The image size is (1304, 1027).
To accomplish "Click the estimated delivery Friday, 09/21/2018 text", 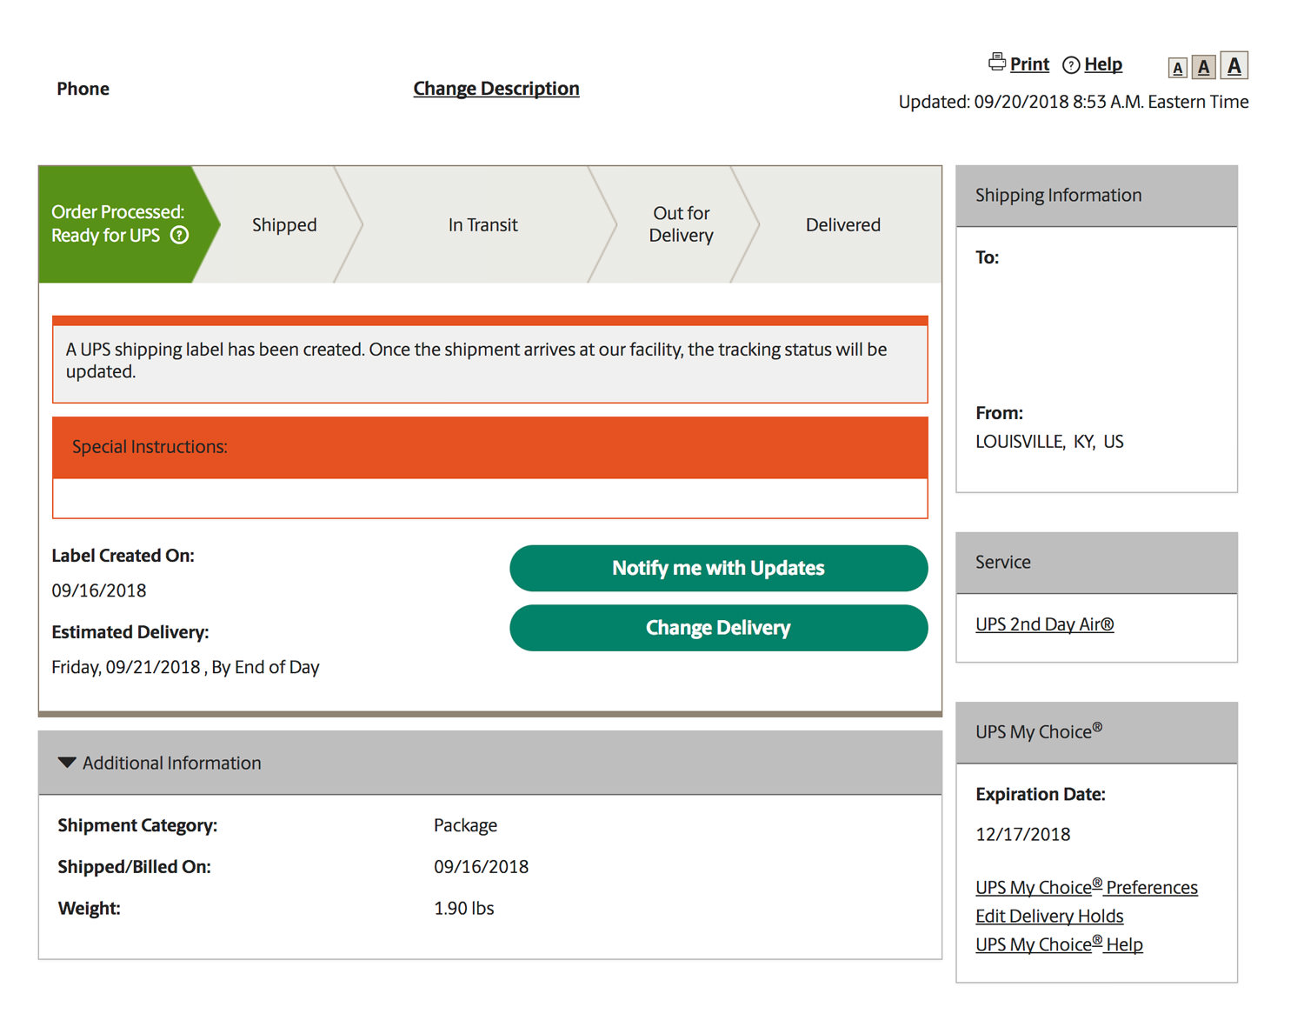I will tap(185, 667).
